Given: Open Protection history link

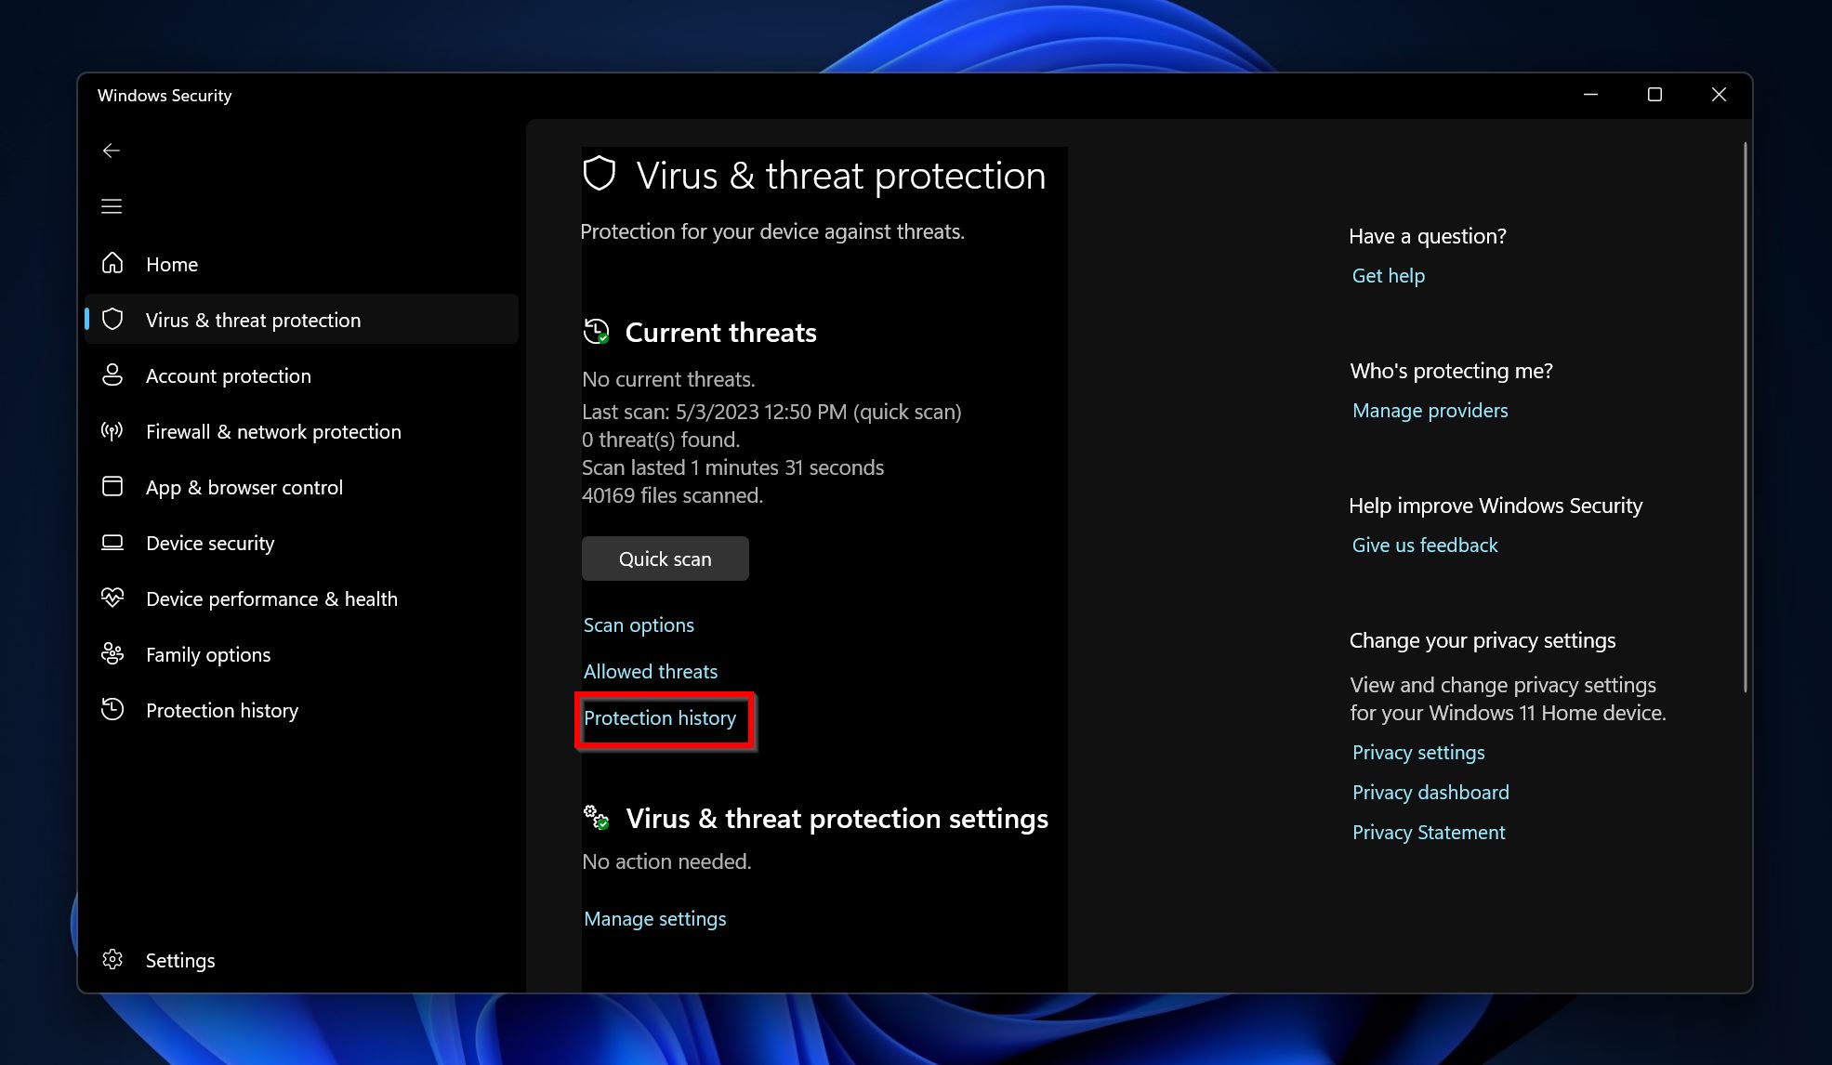Looking at the screenshot, I should [661, 717].
